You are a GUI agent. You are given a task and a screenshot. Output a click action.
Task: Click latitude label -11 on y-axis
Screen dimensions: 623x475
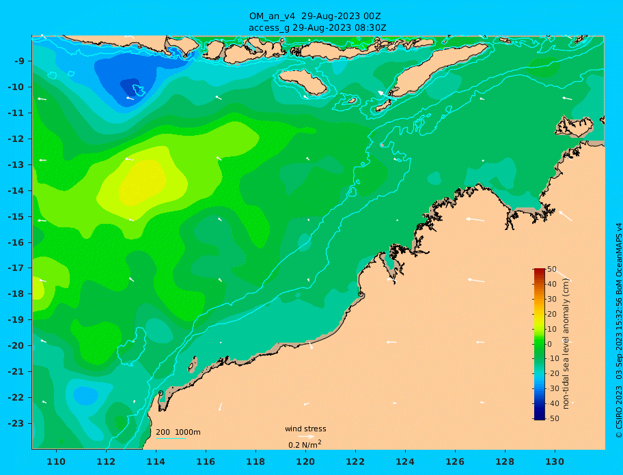tap(16, 113)
